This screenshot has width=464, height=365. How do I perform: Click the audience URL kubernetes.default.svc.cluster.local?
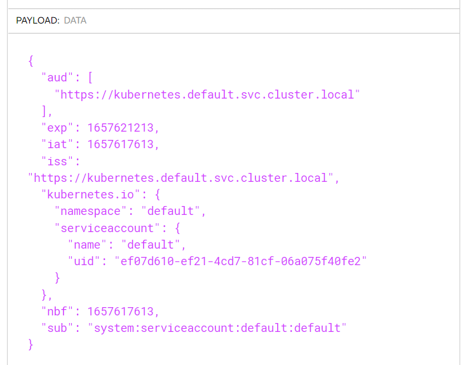click(x=207, y=95)
